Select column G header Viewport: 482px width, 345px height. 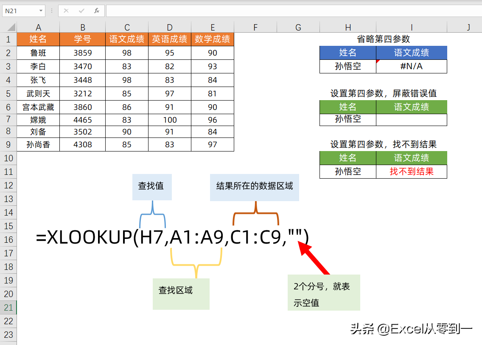(298, 27)
